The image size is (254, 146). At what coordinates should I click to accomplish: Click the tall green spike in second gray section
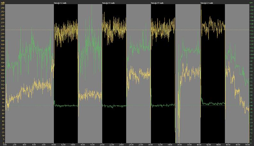[x=92, y=10]
